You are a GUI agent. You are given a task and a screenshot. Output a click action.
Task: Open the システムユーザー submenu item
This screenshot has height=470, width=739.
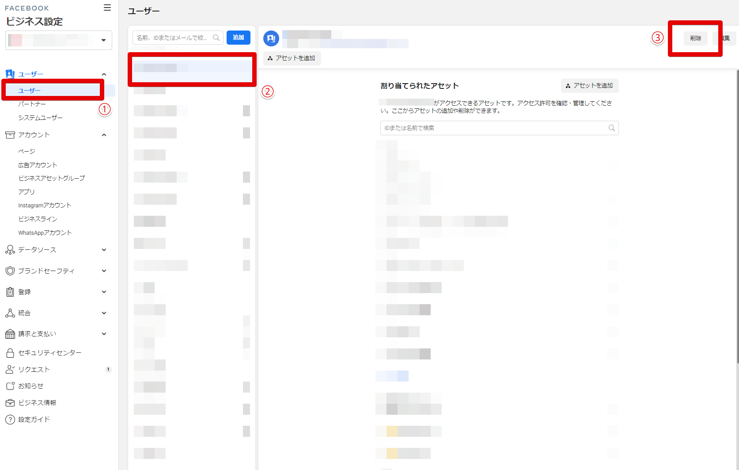click(x=40, y=118)
